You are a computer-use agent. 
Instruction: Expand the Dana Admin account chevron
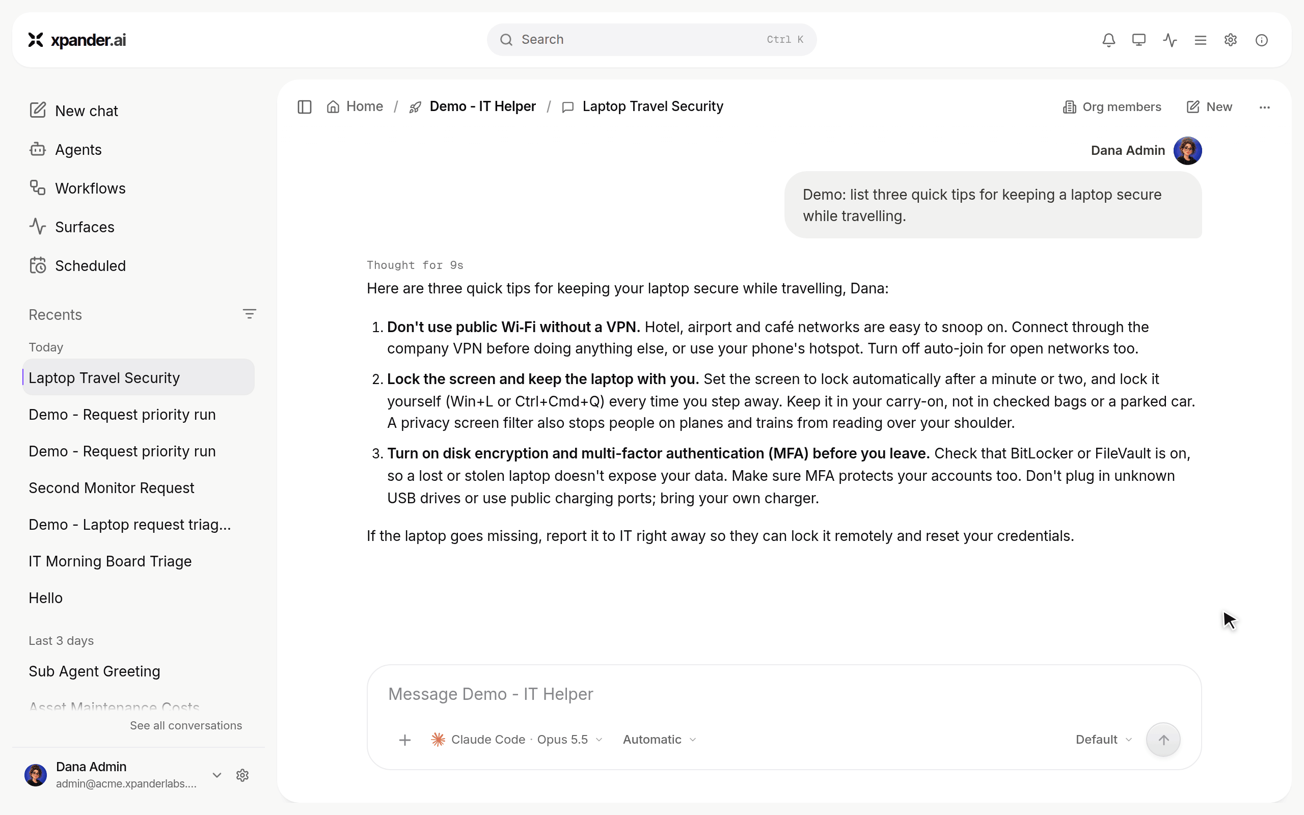216,775
